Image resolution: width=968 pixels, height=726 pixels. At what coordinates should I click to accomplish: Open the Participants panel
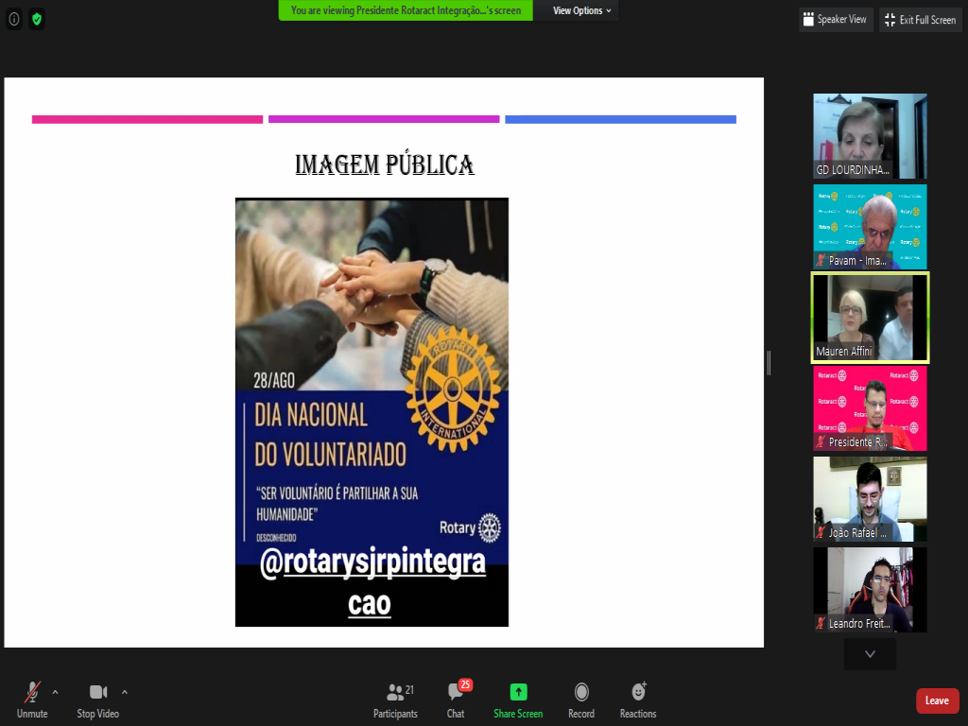(x=395, y=700)
